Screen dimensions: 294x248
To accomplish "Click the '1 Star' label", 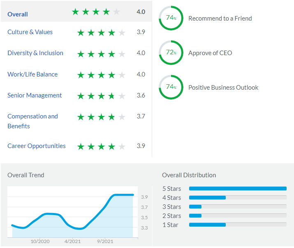I will tap(170, 225).
